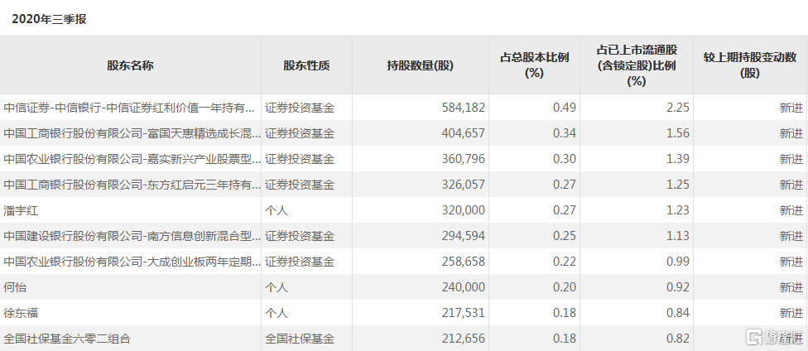This screenshot has height=351, width=808.
Task: Click the 持股数量(股) column header
Action: 421,65
